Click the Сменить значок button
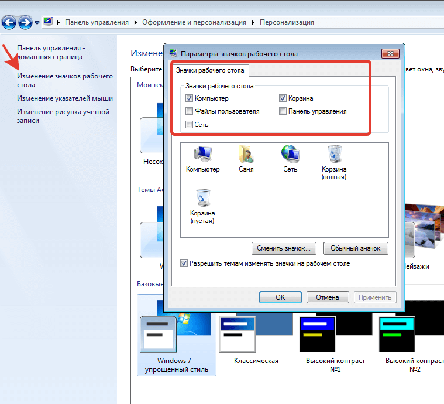The image size is (444, 404). [284, 248]
